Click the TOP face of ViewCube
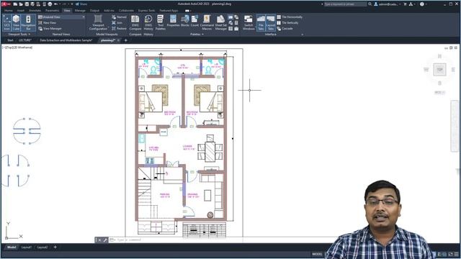Screen dimensions: 461x259 pyautogui.click(x=439, y=70)
